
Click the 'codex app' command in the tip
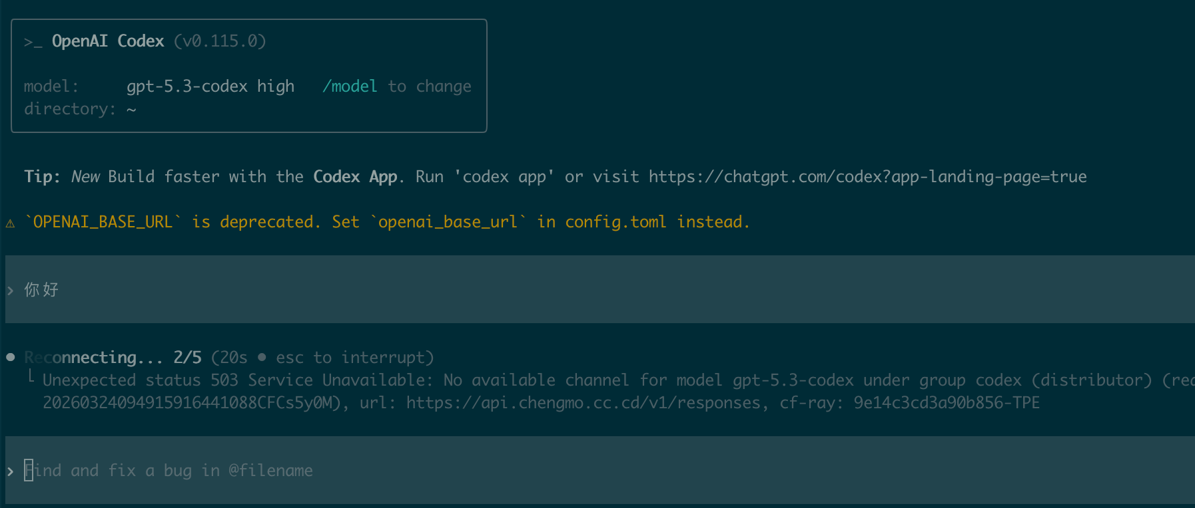[504, 177]
